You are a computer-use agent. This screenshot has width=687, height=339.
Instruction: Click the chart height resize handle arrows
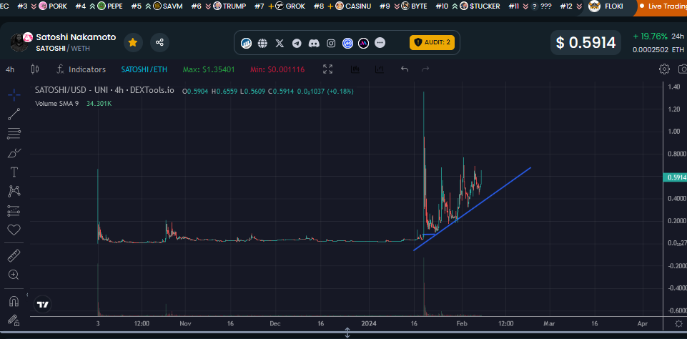(x=347, y=333)
